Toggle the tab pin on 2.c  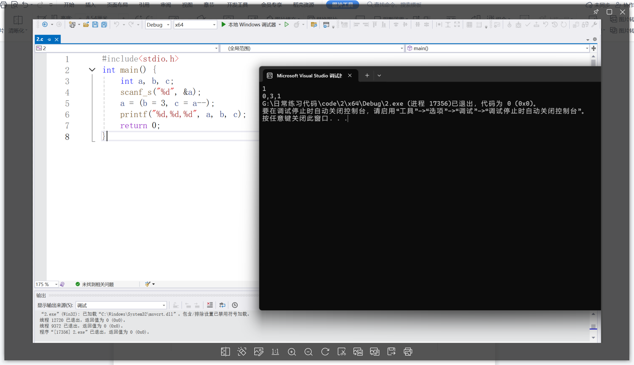[49, 40]
